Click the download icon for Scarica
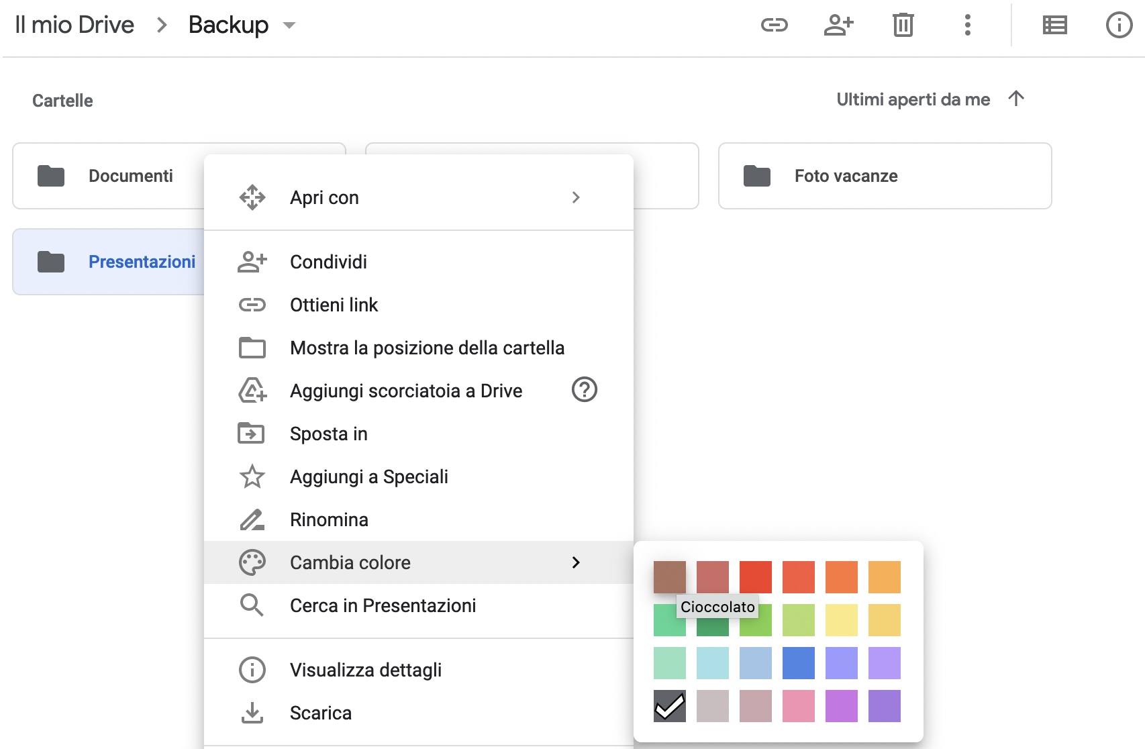Screen dimensions: 1145x749 click(x=252, y=713)
